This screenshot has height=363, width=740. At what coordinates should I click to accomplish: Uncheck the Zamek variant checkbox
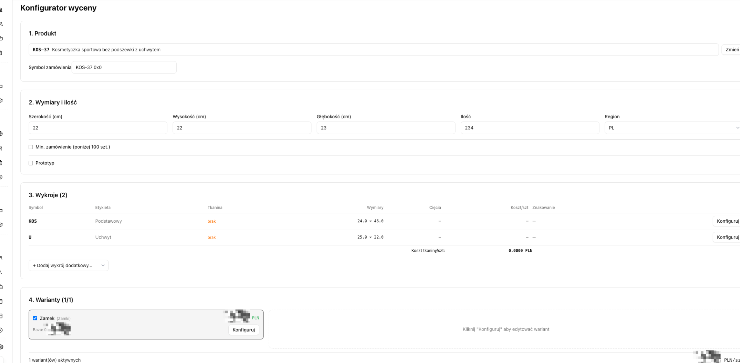pos(35,318)
